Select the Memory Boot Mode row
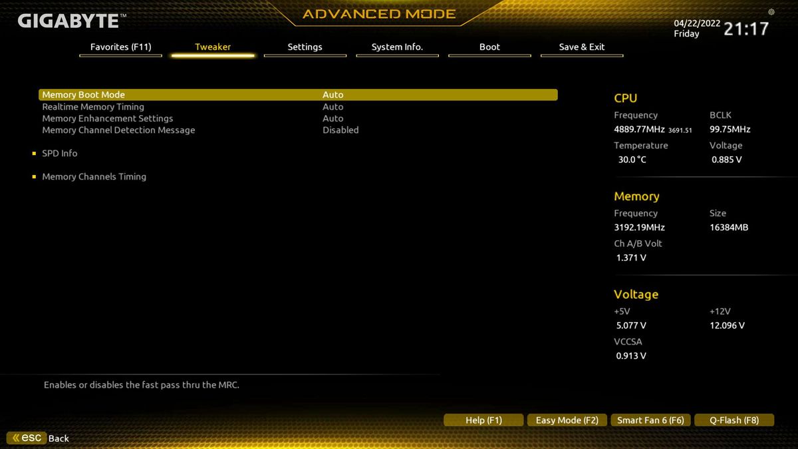798x449 pixels. 298,95
